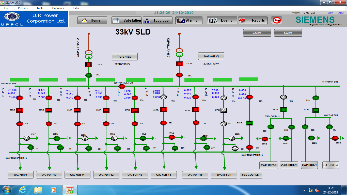Open the O/G FDR-11 feeder button

pyautogui.click(x=77, y=175)
